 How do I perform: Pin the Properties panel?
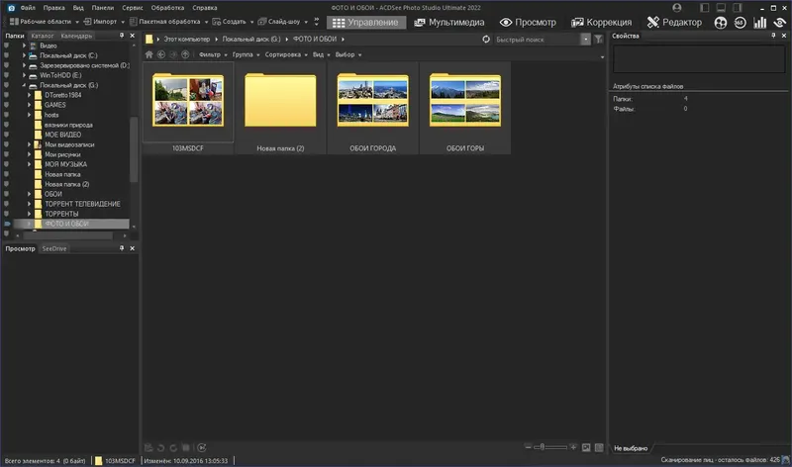coord(773,36)
